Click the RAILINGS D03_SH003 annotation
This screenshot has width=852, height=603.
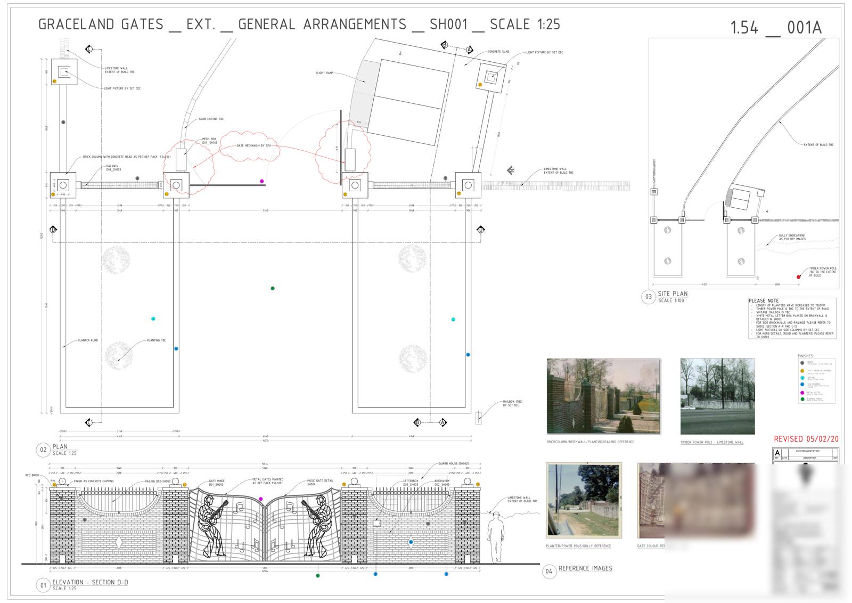(113, 168)
